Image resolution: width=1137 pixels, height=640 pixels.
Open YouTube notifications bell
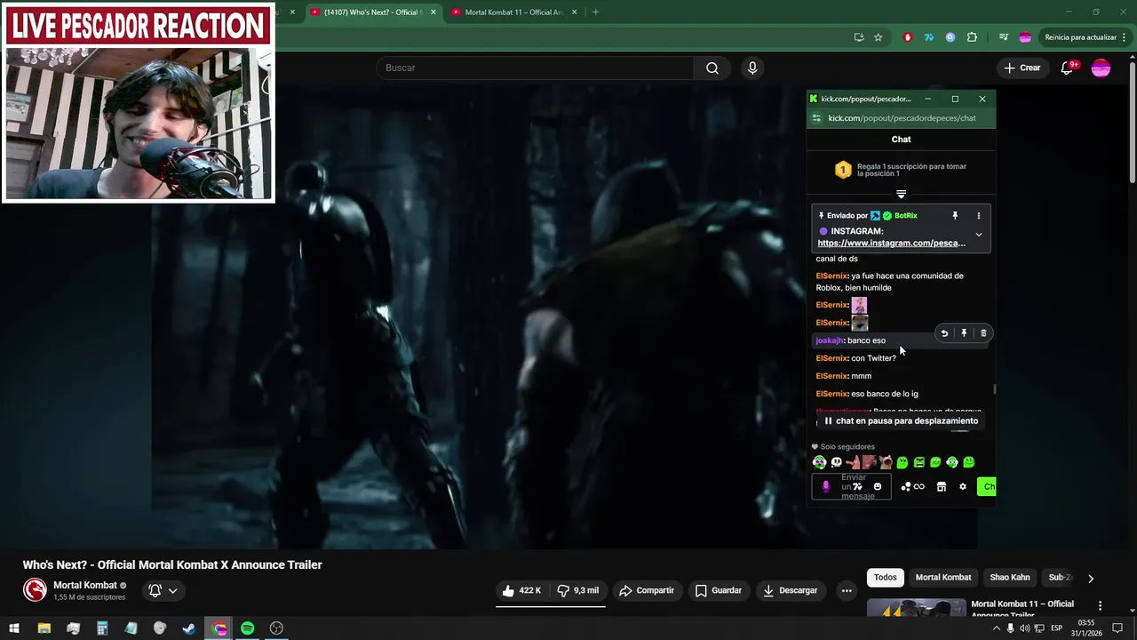click(x=1068, y=68)
